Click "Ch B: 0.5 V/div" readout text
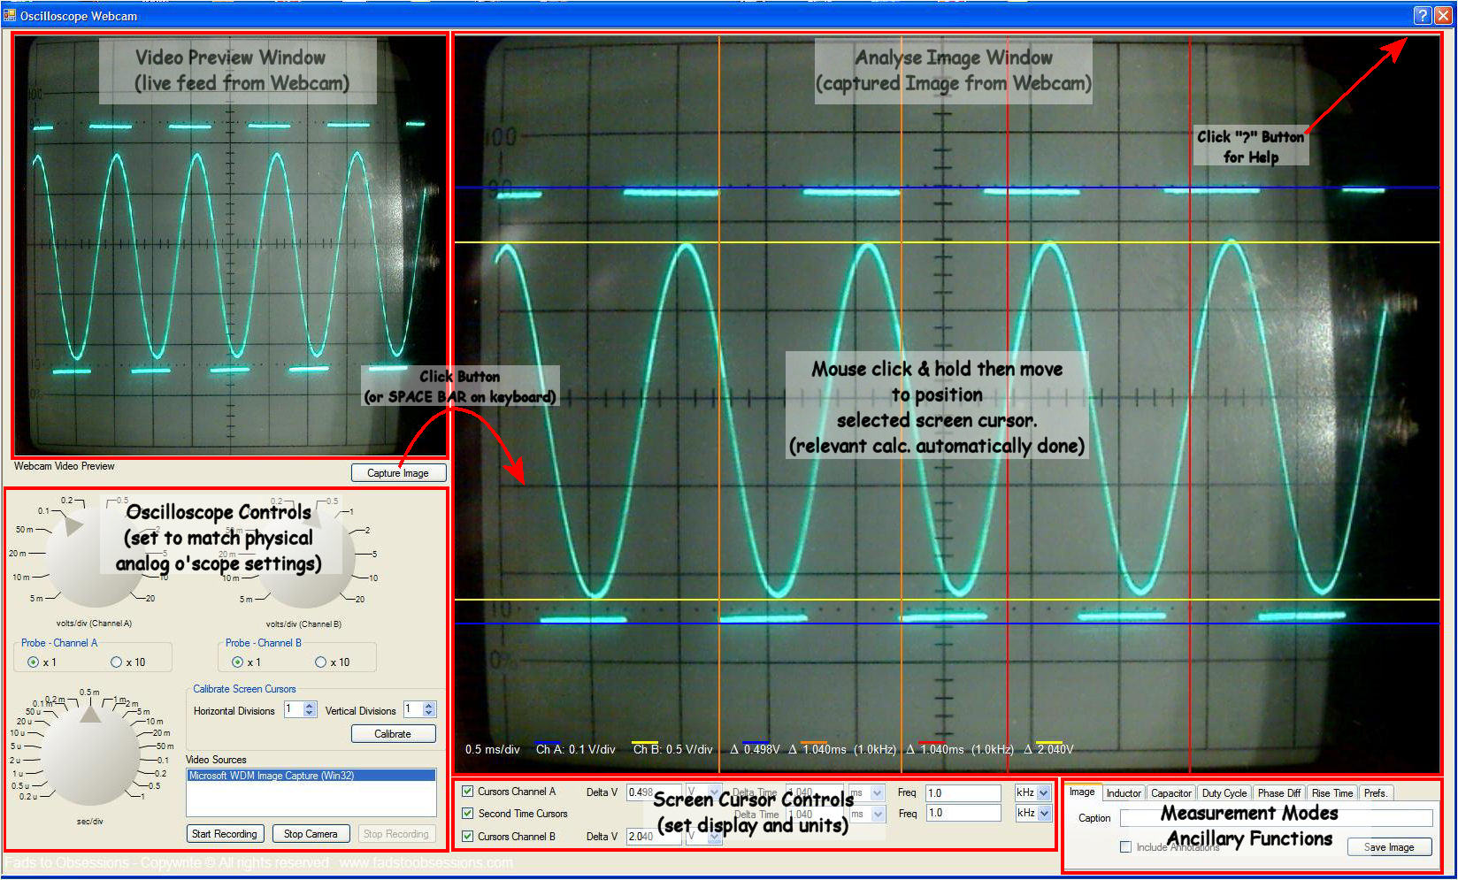Viewport: 1458px width, 880px height. pos(672,749)
